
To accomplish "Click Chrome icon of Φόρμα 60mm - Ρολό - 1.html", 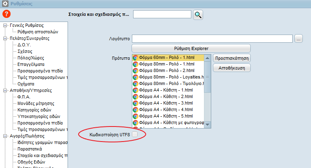I will (136, 58).
